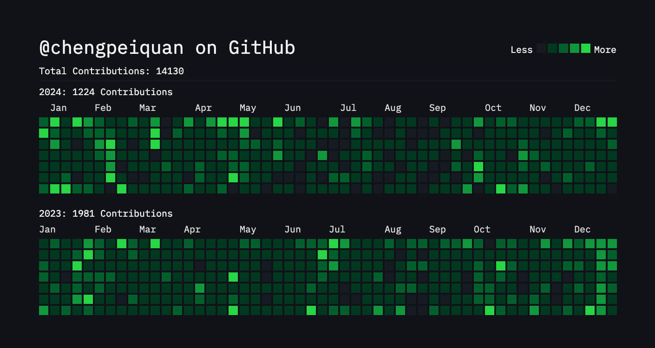Click the Jul label in the 2023 chart
The width and height of the screenshot is (655, 348).
(x=337, y=229)
